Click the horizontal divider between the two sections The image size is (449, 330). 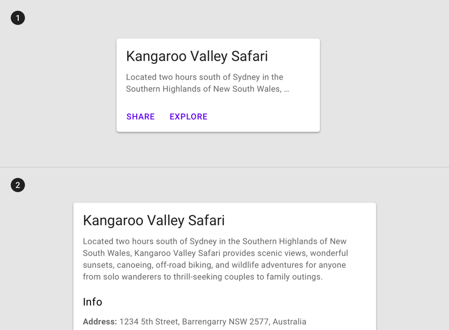point(224,167)
